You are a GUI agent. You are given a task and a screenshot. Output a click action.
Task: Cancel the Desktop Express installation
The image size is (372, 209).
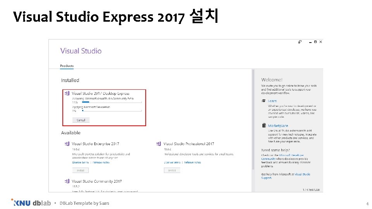click(81, 120)
